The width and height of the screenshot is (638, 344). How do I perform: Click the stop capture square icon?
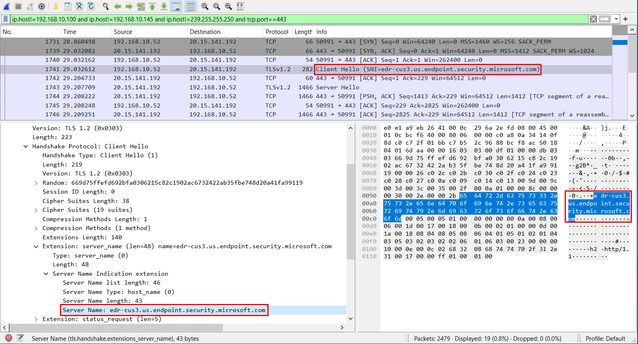point(18,6)
